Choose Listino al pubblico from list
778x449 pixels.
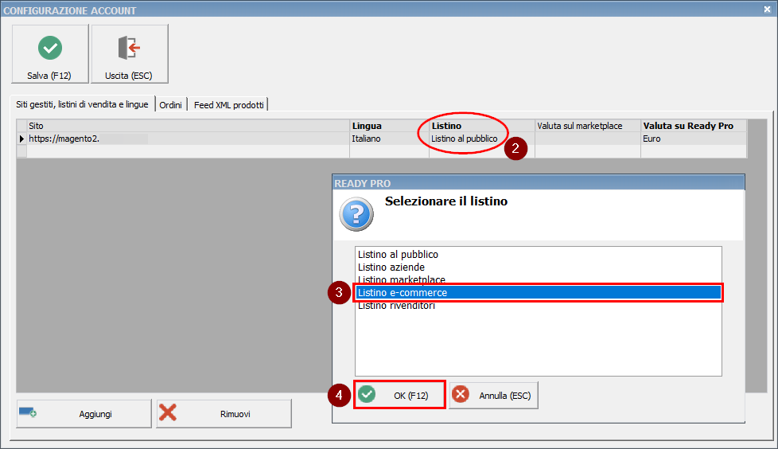(x=398, y=255)
